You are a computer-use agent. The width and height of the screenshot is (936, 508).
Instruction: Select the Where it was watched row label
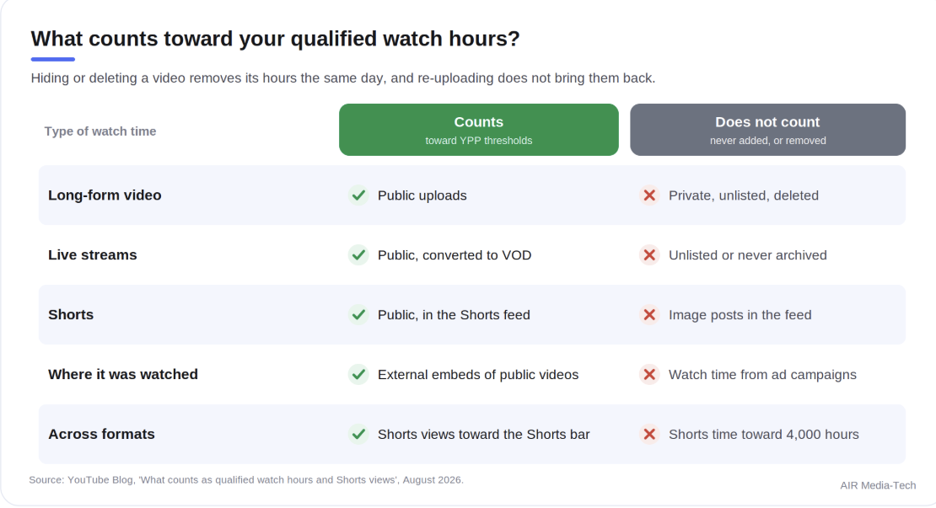[x=123, y=374]
